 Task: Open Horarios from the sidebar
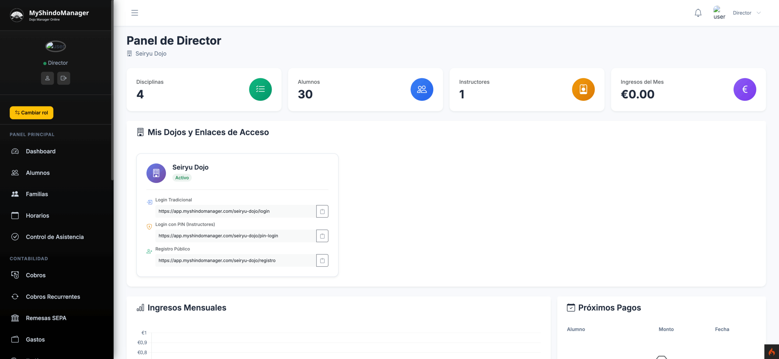click(37, 215)
